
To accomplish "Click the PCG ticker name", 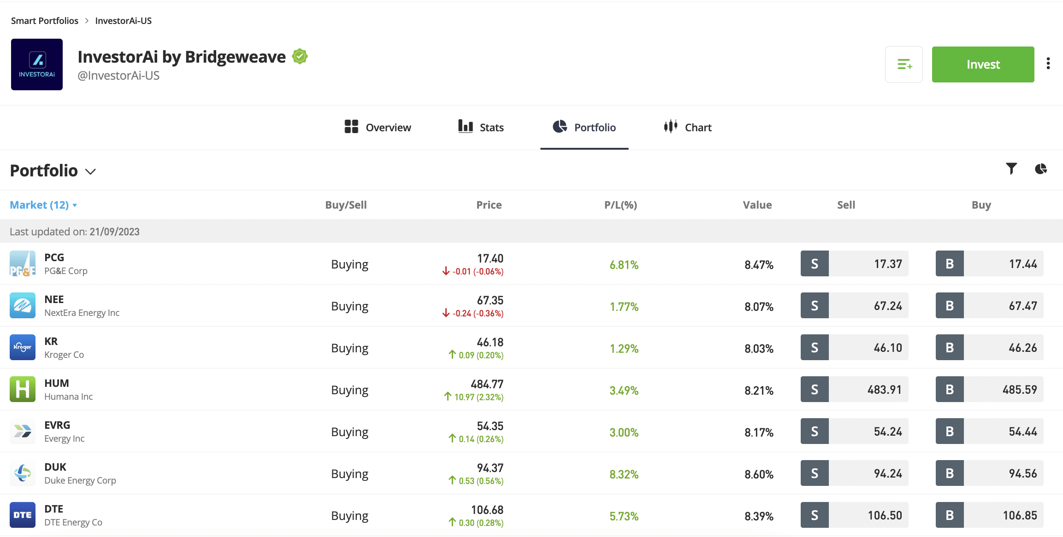I will click(x=54, y=257).
